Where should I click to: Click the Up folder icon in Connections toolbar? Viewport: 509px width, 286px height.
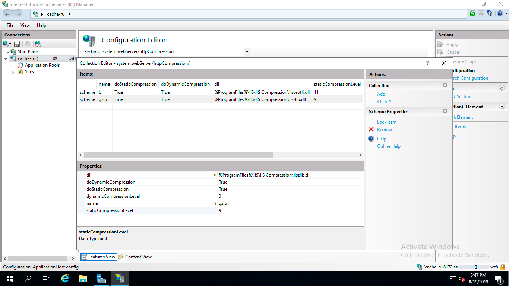pos(27,44)
